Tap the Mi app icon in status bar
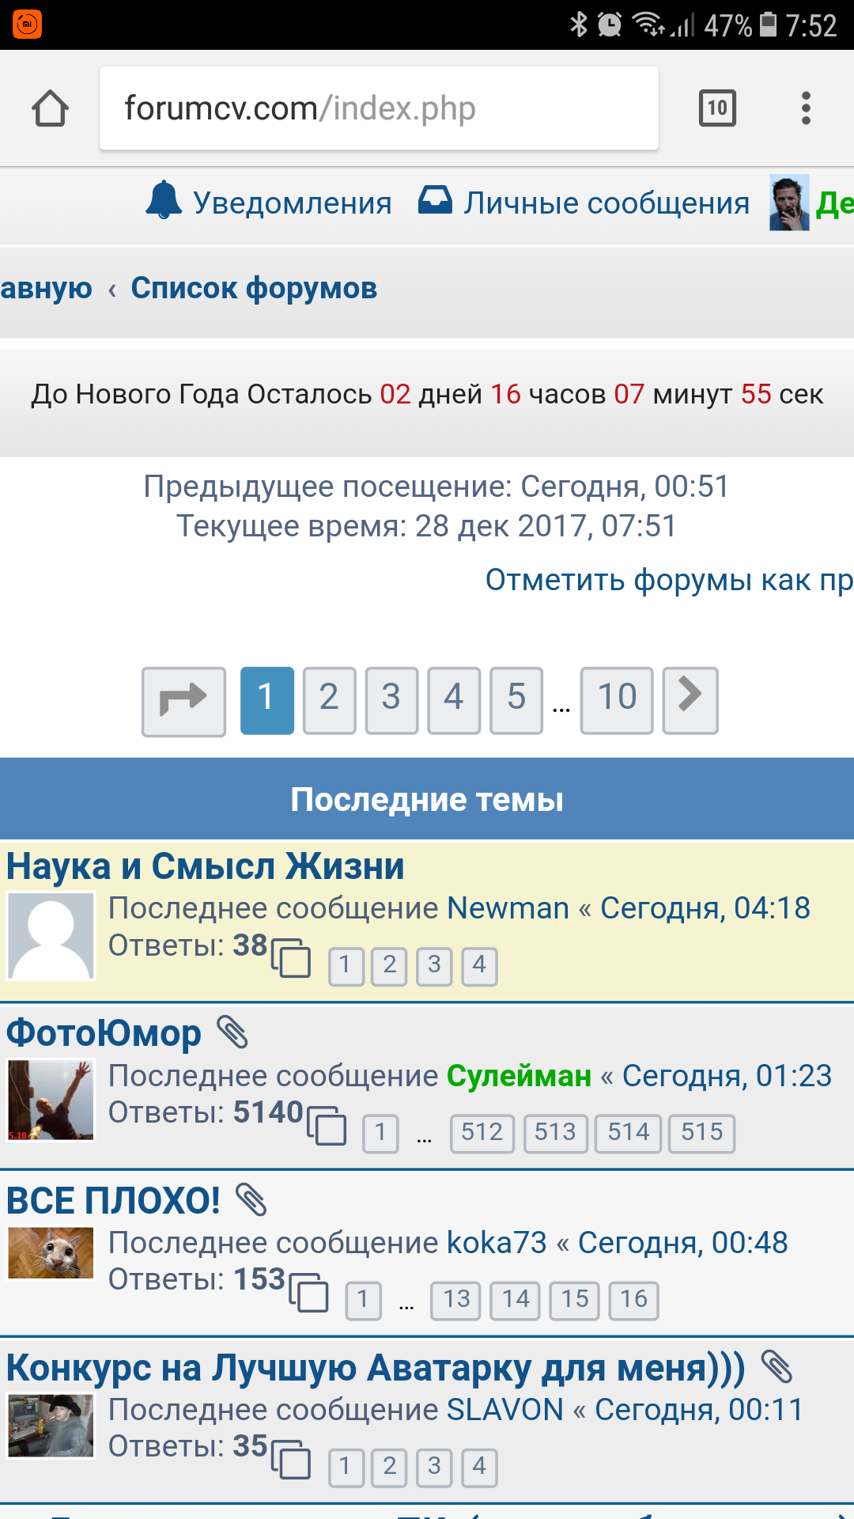The image size is (854, 1519). [x=27, y=24]
